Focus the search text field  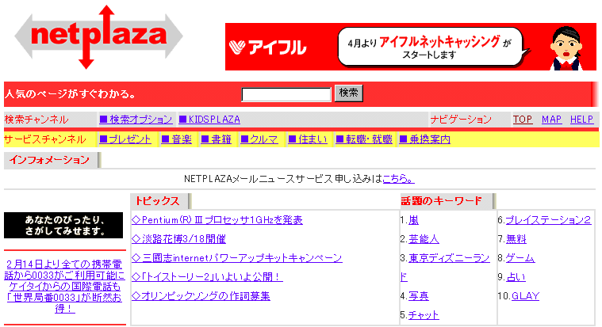coord(286,94)
